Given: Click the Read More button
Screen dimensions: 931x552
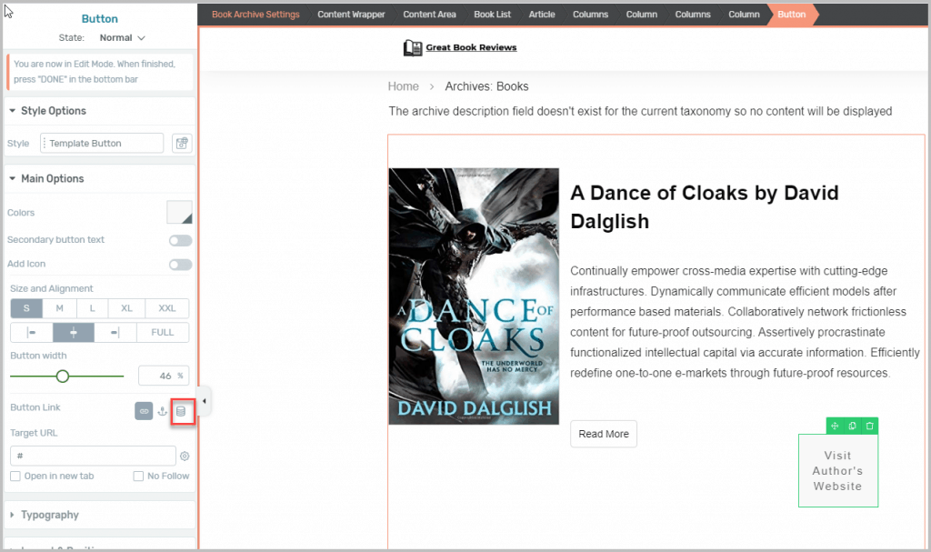Looking at the screenshot, I should [604, 434].
